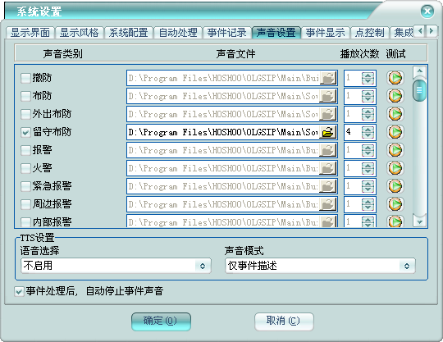Adjust play count stepper for 紧急报警
Screen dimensions: 443x342
point(368,186)
